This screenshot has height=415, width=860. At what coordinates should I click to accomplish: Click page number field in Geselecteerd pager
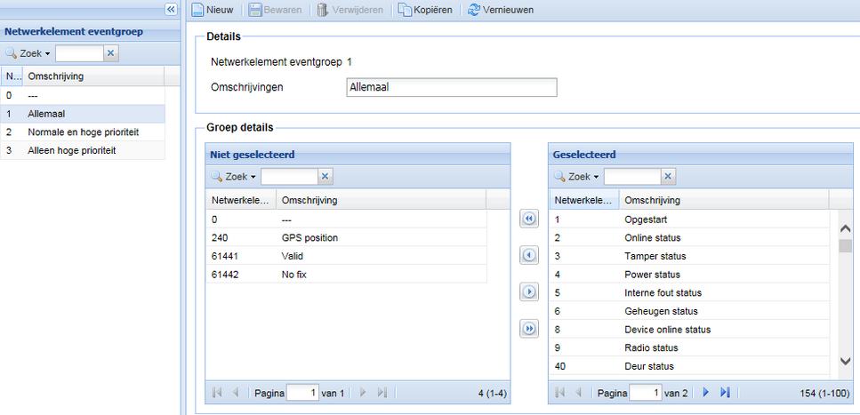[646, 393]
